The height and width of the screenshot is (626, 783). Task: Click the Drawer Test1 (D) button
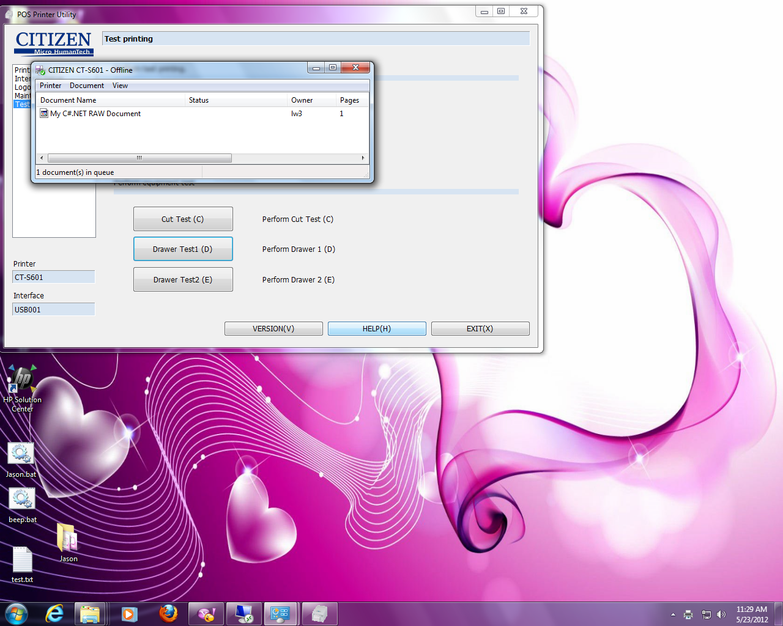pos(183,249)
